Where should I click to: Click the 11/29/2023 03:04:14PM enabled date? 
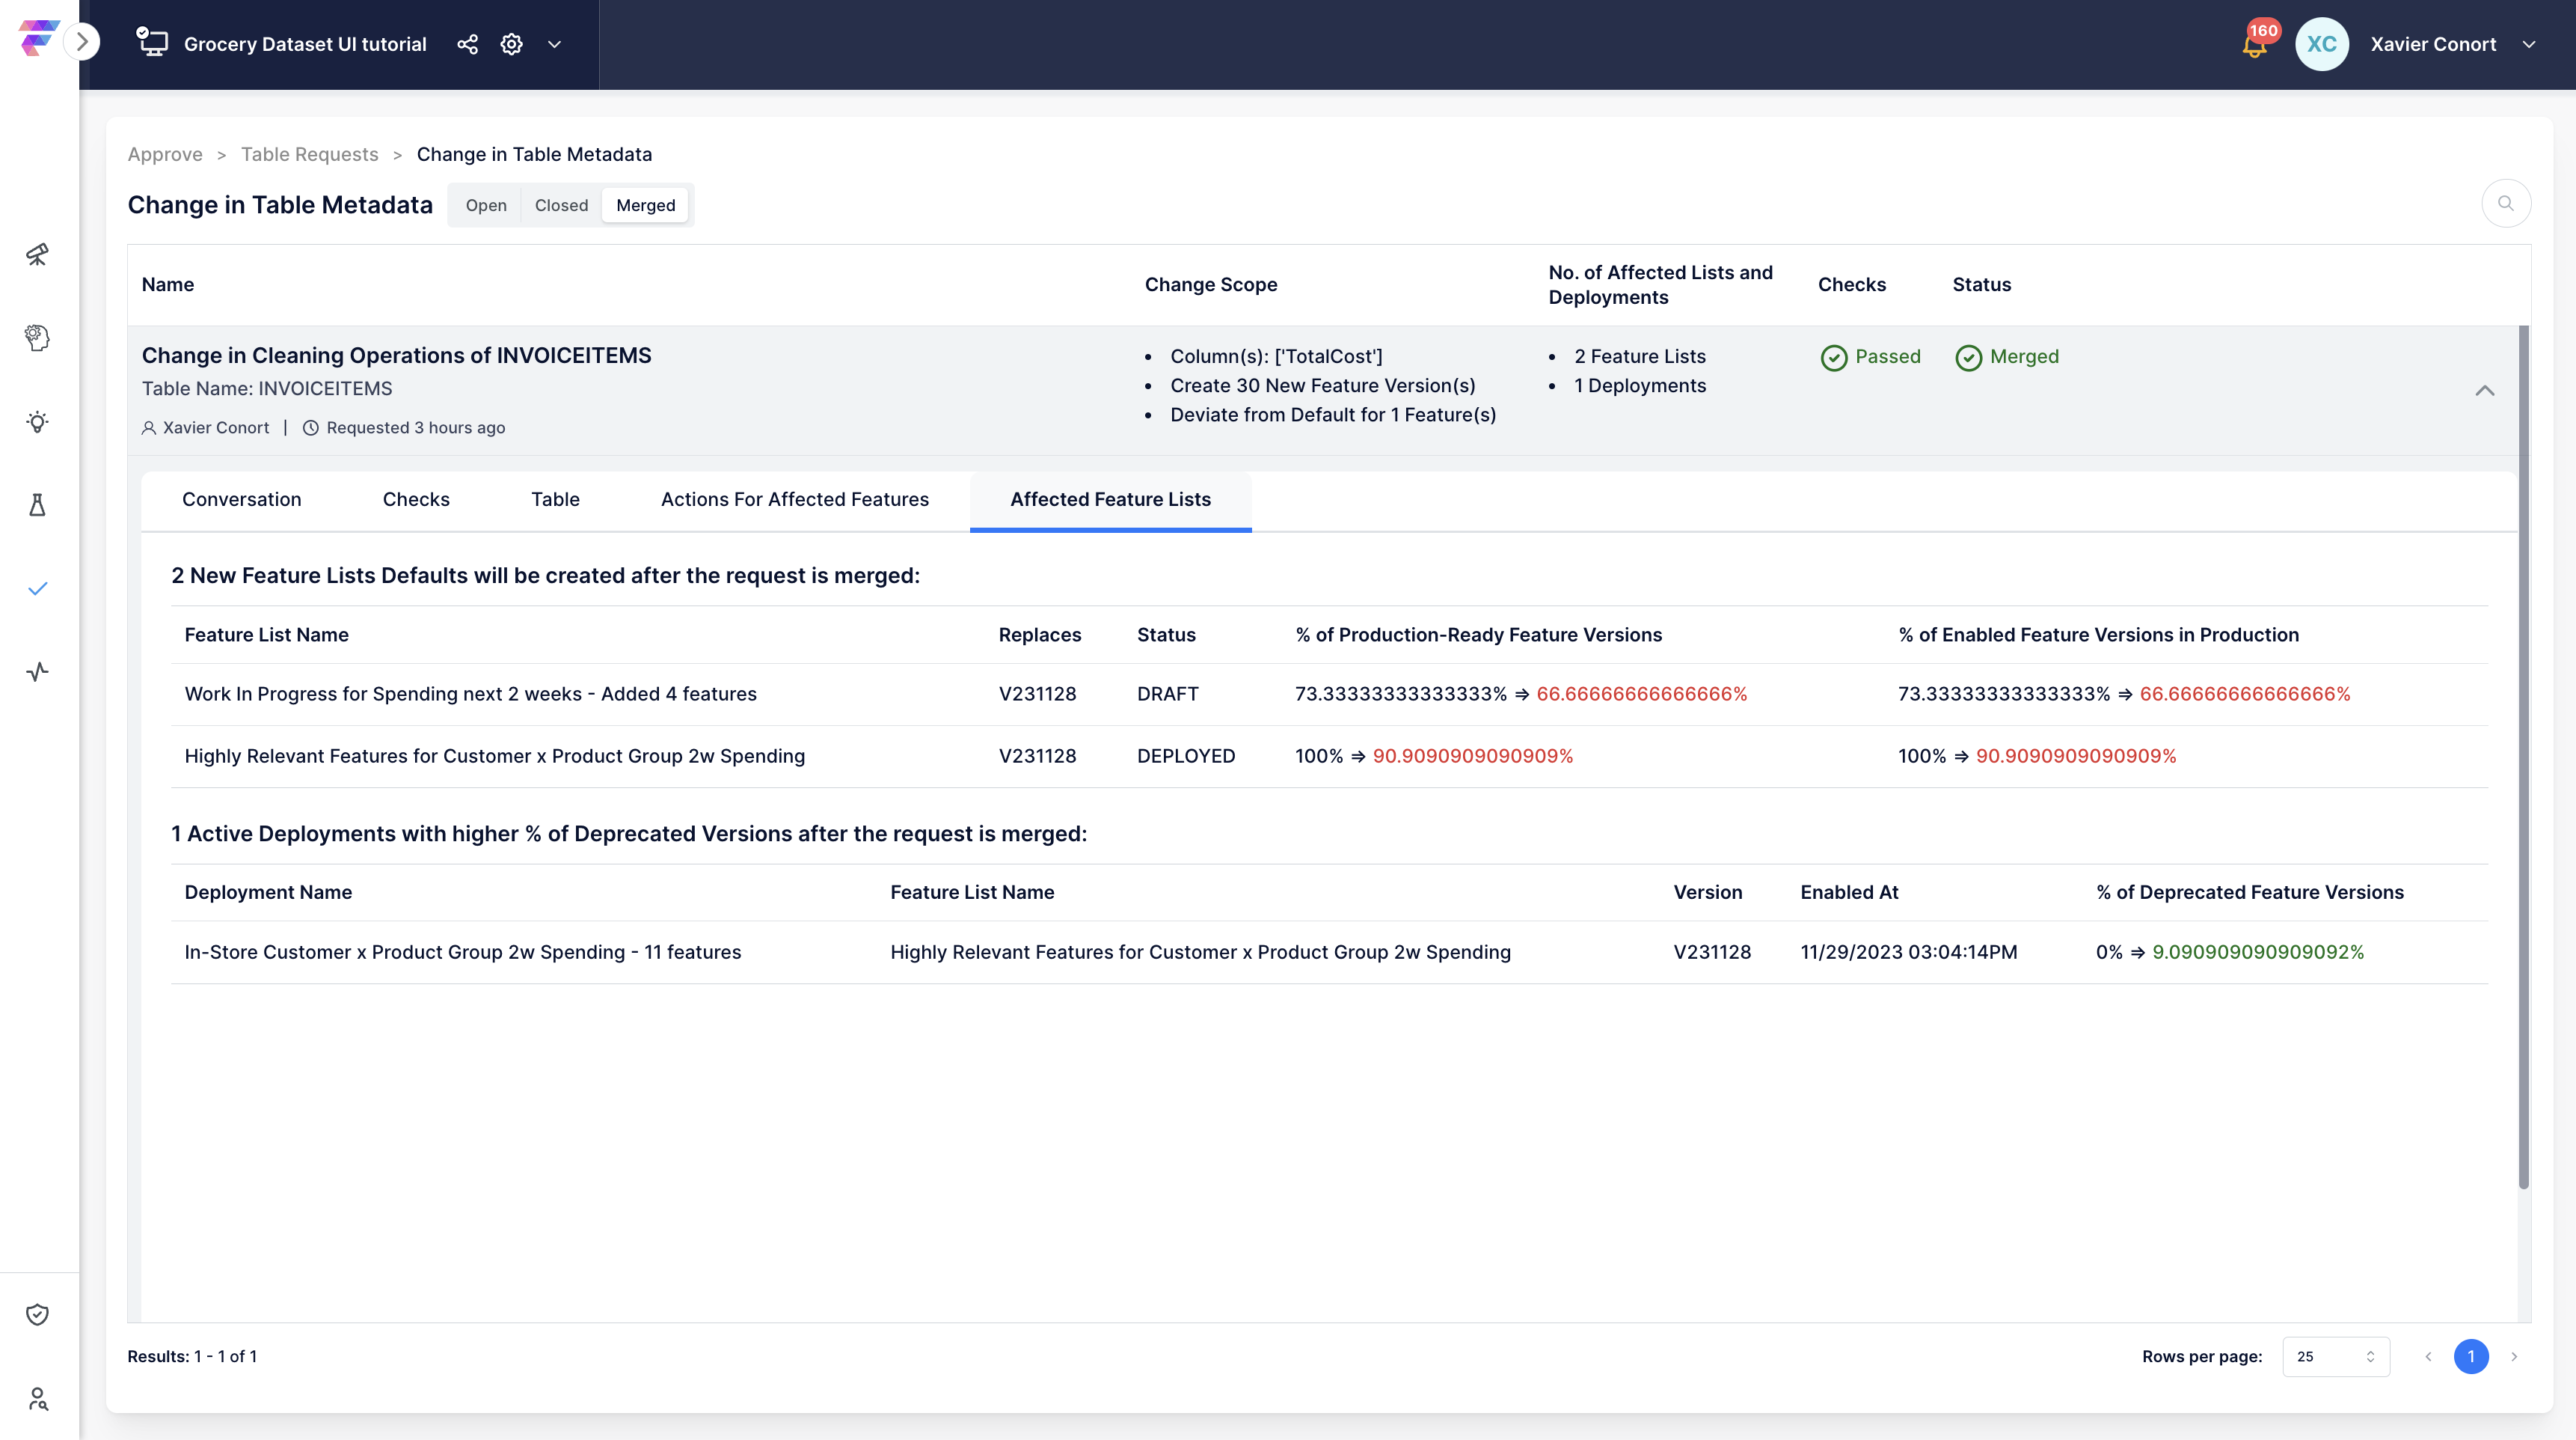pyautogui.click(x=1908, y=952)
